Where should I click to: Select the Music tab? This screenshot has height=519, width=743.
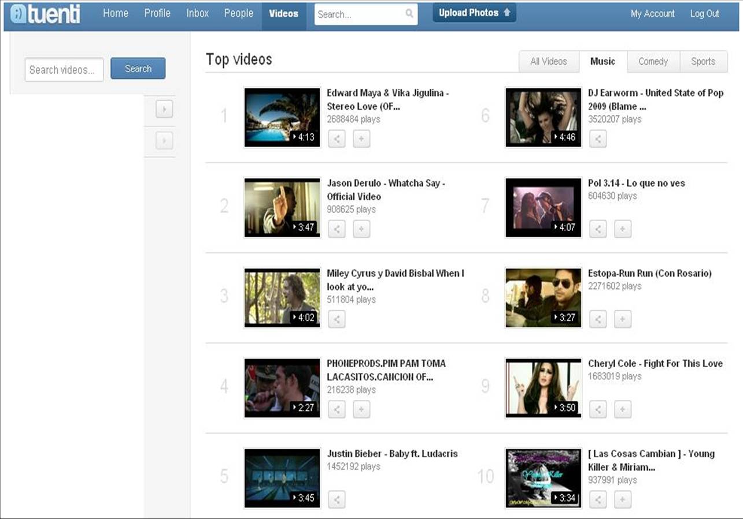(x=602, y=61)
